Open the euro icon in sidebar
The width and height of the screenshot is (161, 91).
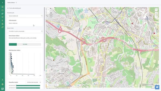[3, 20]
